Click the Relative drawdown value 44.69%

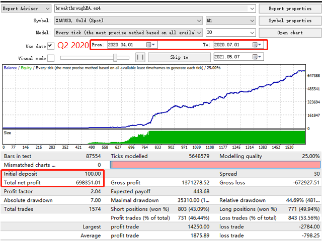coord(303,200)
